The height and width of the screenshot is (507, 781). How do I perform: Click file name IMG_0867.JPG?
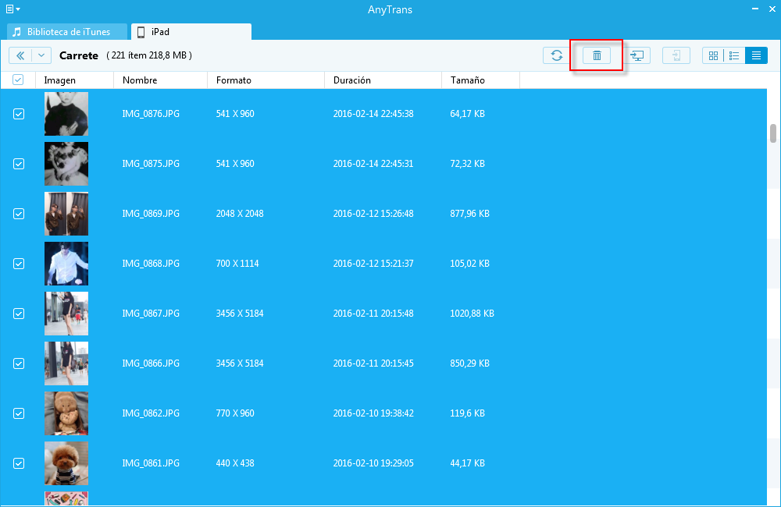pyautogui.click(x=151, y=314)
